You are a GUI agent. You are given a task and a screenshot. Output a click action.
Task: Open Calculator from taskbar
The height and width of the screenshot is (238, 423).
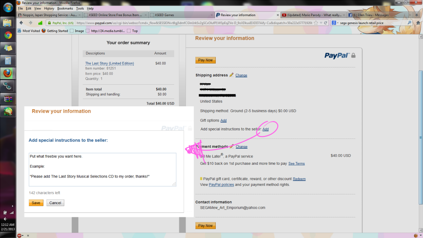pyautogui.click(x=8, y=61)
